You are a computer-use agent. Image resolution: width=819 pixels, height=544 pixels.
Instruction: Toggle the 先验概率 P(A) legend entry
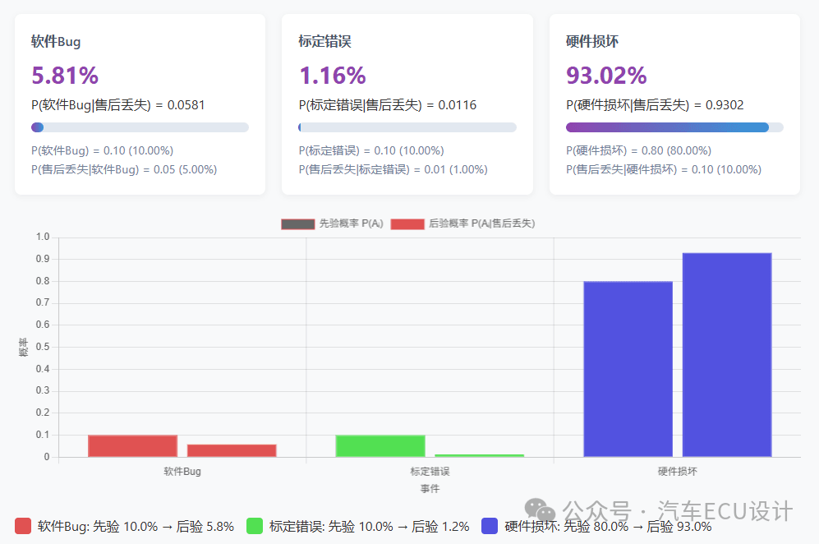point(332,224)
